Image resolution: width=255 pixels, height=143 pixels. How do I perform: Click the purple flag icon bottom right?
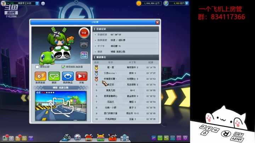[153, 138]
